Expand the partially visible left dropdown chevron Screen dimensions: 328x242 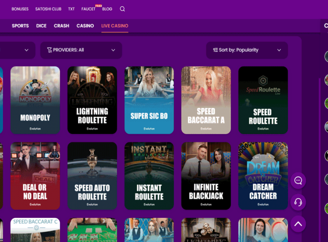point(26,50)
